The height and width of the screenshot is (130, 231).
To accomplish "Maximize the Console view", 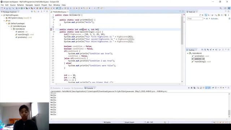I will coord(228,88).
